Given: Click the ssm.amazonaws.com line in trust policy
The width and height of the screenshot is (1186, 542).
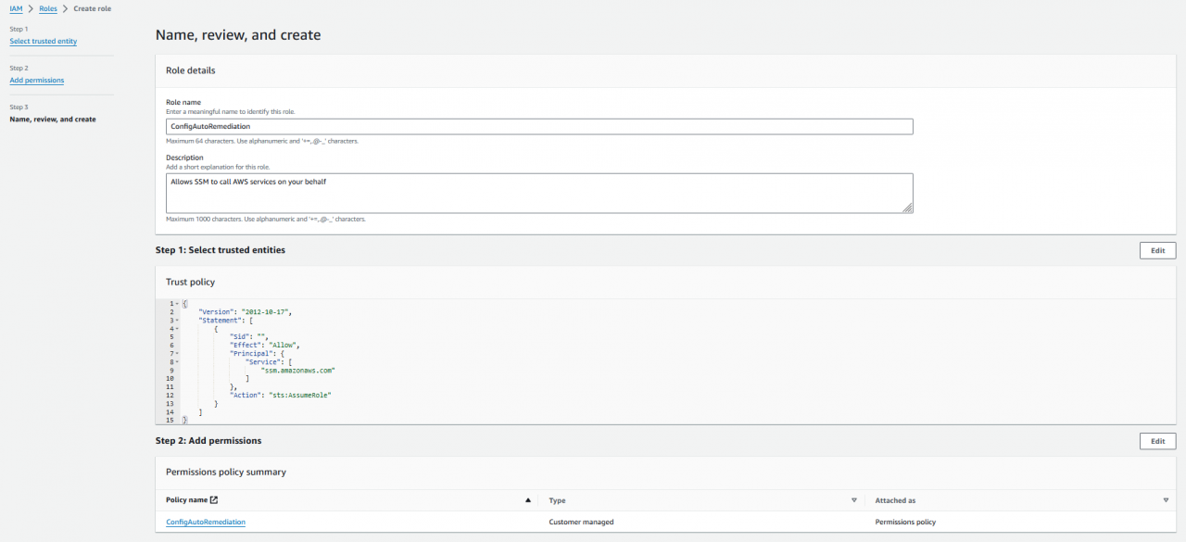Looking at the screenshot, I should pos(297,370).
